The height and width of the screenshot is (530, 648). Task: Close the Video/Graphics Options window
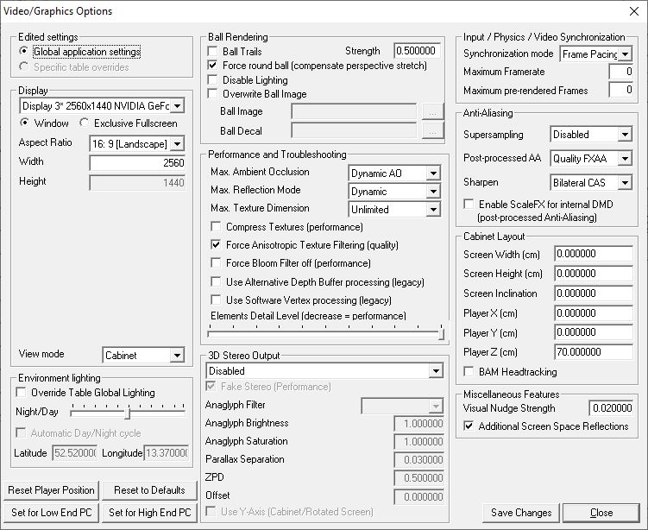(x=634, y=11)
